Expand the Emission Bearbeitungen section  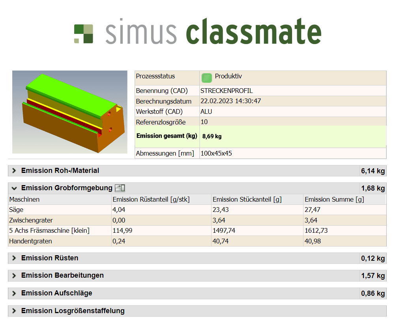14,275
